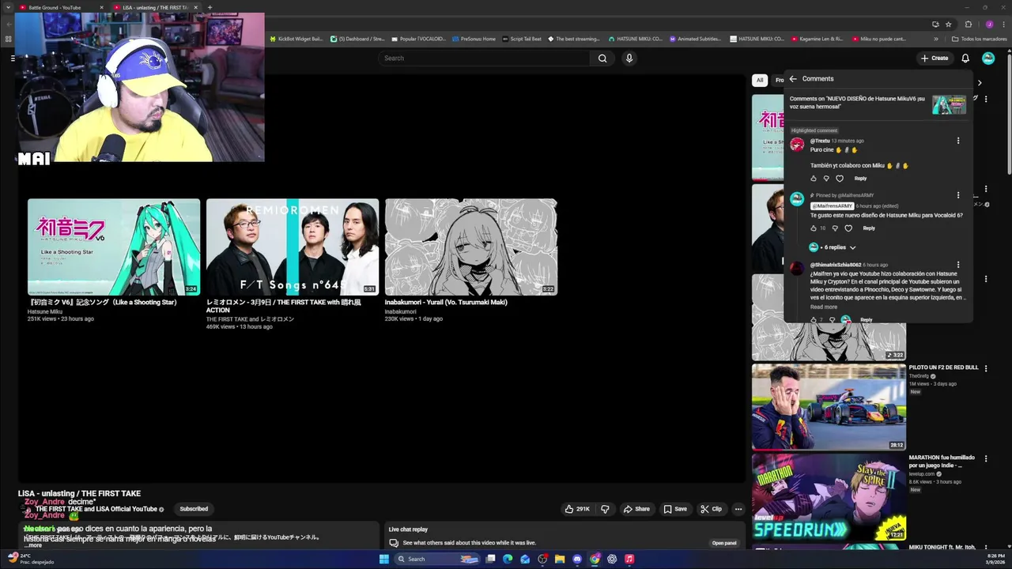1012x569 pixels.
Task: Open browser tab search dropdown
Action: click(8, 7)
